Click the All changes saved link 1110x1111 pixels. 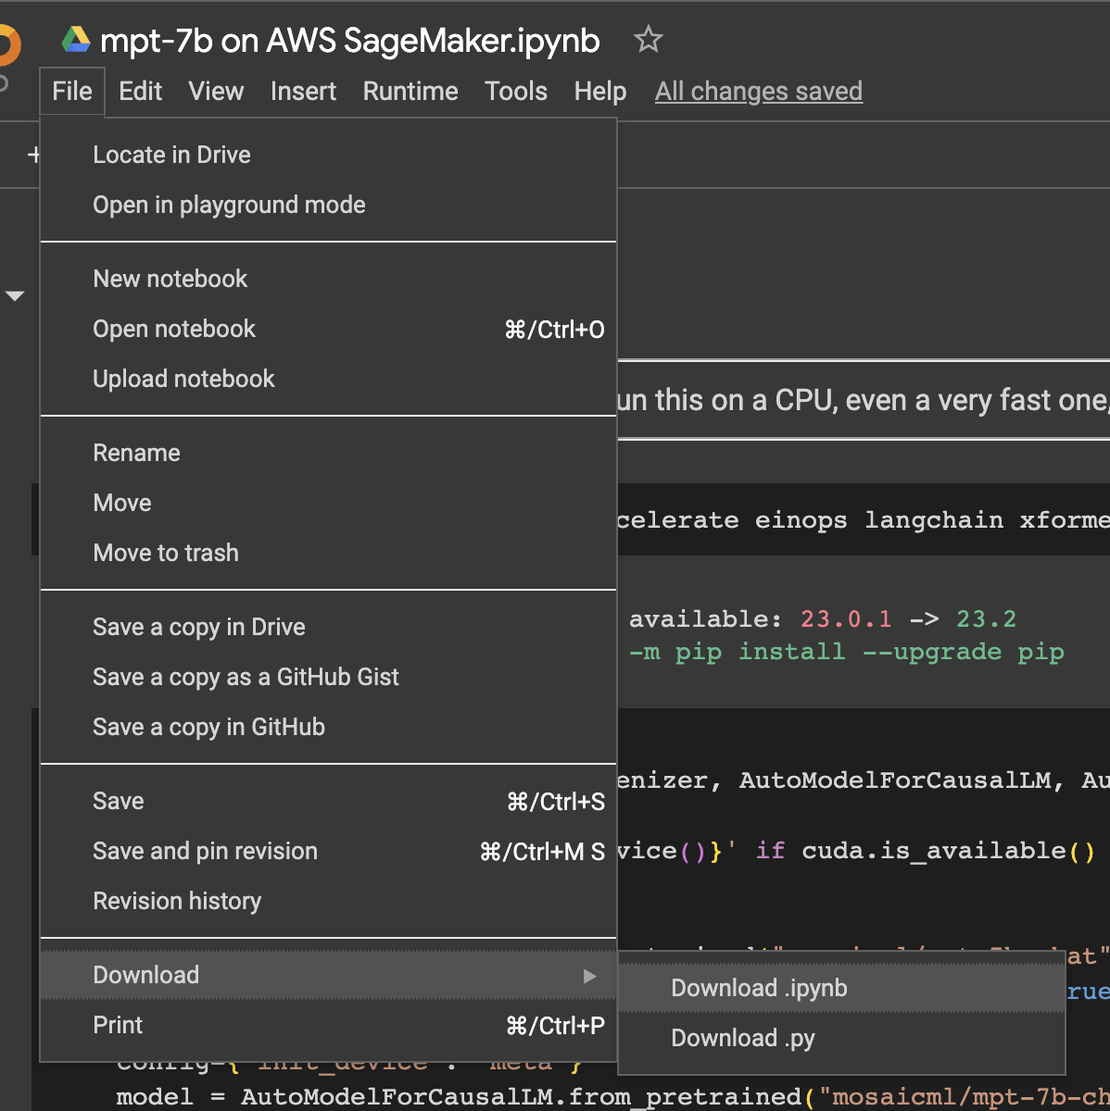pyautogui.click(x=758, y=91)
